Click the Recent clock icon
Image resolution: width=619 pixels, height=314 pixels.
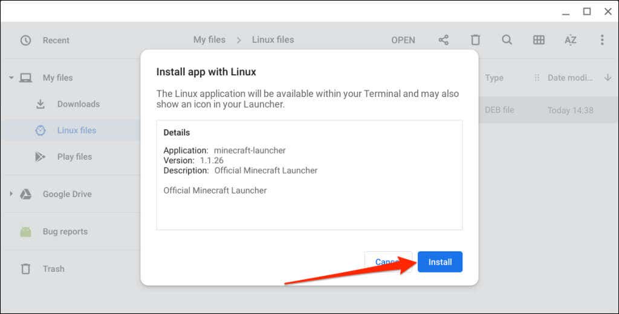[25, 40]
